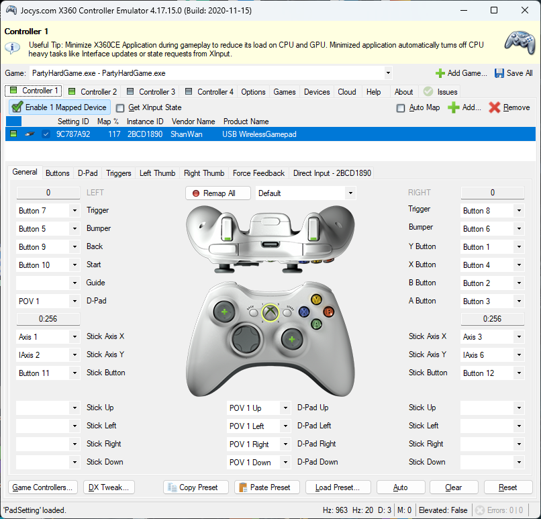Open the Default preset dropdown
Viewport: 541px width, 519px height.
click(x=350, y=193)
